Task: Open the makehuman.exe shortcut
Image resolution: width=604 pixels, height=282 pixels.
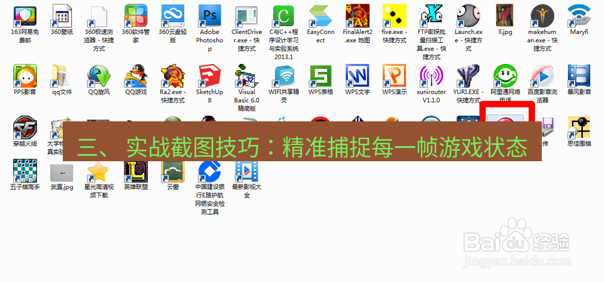Action: coord(542,16)
